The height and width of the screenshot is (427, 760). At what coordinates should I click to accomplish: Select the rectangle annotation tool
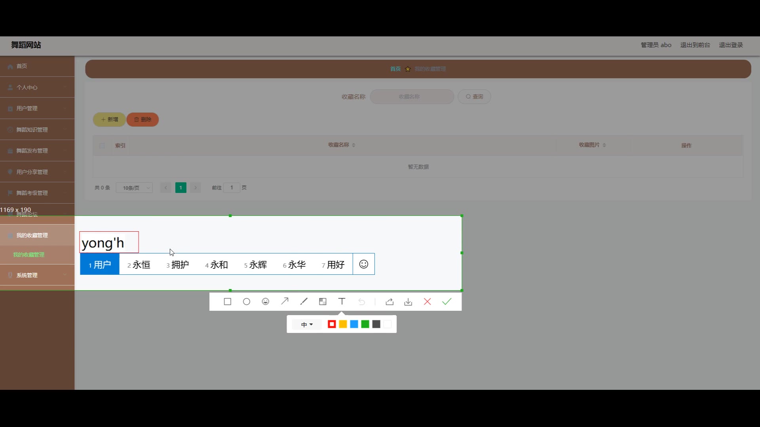tap(227, 302)
